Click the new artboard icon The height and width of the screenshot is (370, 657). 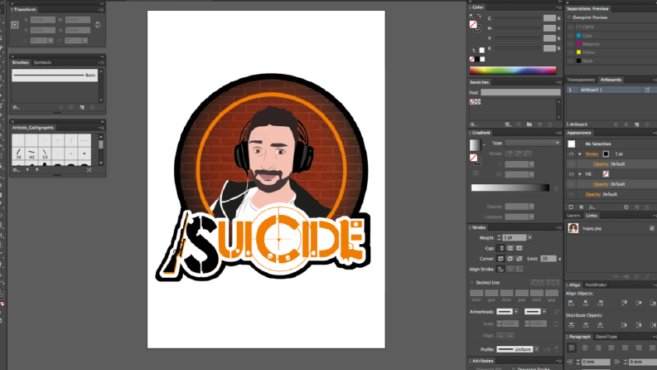click(x=637, y=124)
